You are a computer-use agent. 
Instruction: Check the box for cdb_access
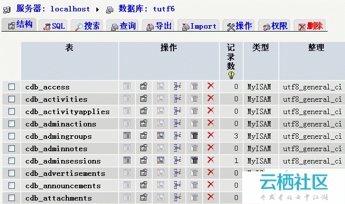click(x=11, y=87)
